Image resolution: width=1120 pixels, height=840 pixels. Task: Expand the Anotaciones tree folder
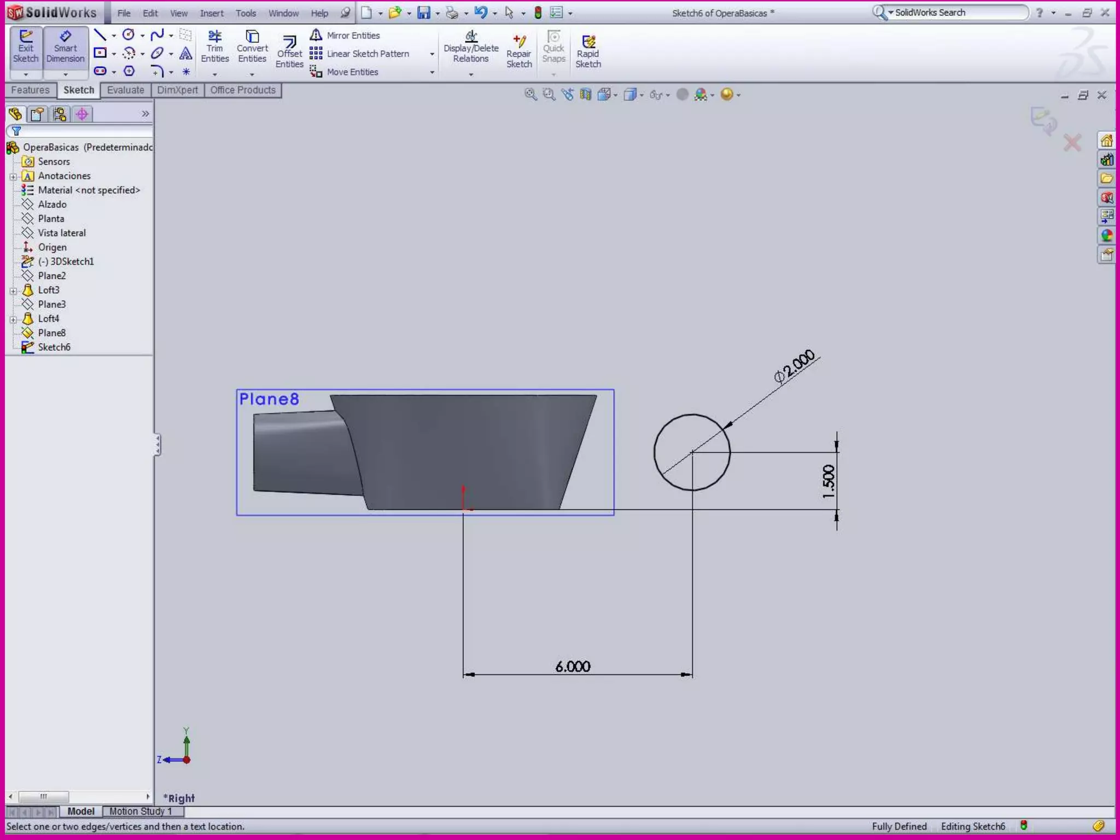[x=13, y=176]
